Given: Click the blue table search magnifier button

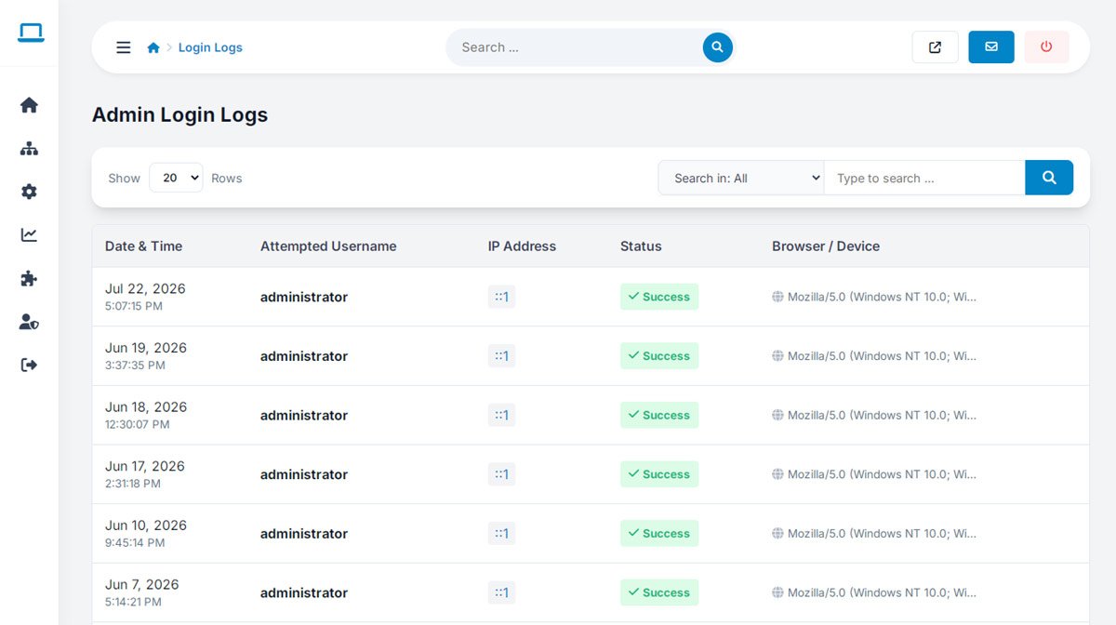Looking at the screenshot, I should tap(1049, 178).
